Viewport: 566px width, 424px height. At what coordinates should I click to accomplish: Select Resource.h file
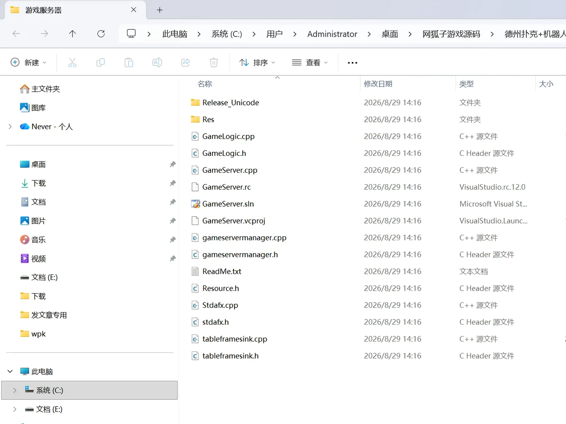(x=221, y=288)
